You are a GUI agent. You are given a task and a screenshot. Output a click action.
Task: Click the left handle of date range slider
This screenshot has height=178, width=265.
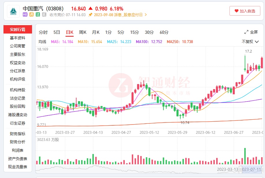[240, 170]
